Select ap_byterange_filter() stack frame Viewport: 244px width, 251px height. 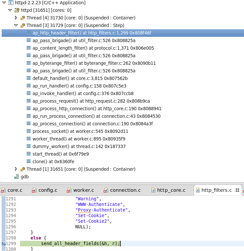[x=94, y=63]
